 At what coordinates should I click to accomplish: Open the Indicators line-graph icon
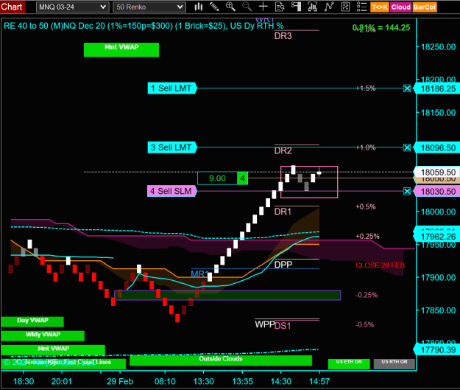click(329, 7)
